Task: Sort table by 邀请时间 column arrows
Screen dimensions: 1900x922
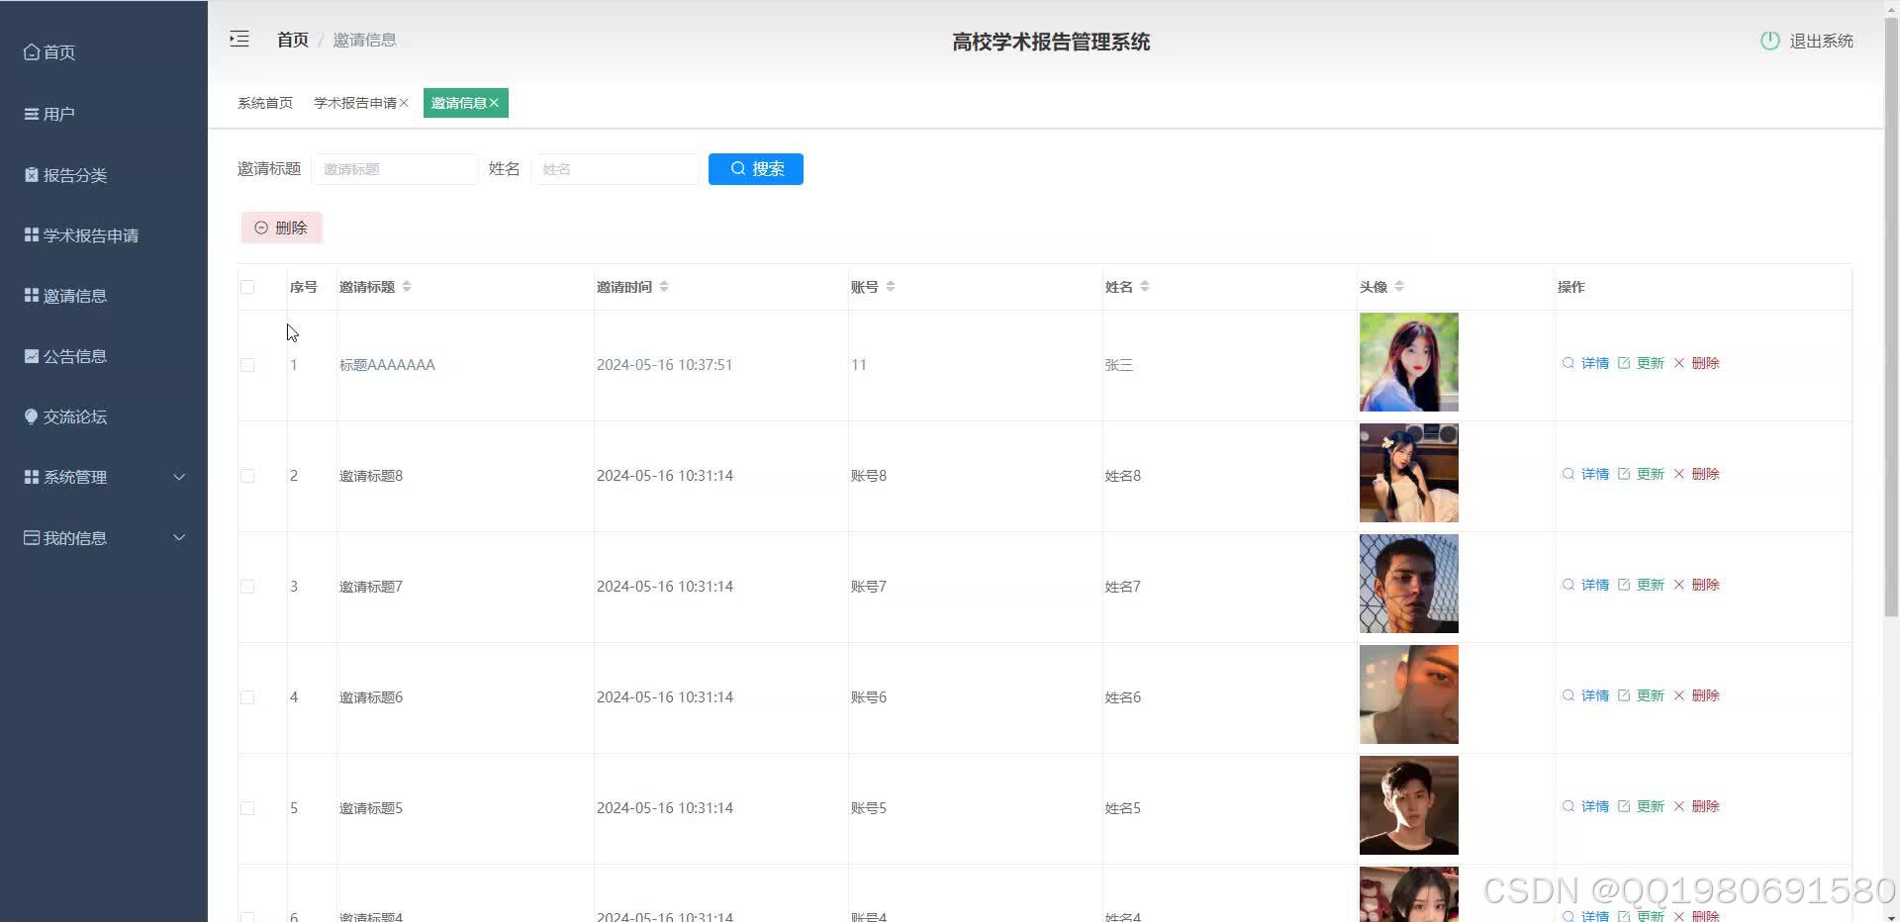Action: point(663,286)
